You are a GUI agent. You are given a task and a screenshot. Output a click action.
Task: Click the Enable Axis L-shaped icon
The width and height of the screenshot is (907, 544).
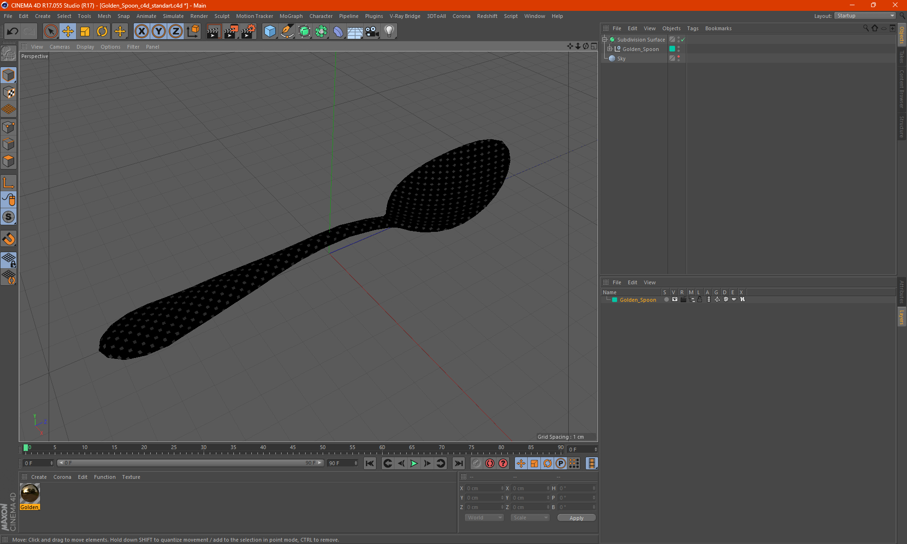(9, 183)
